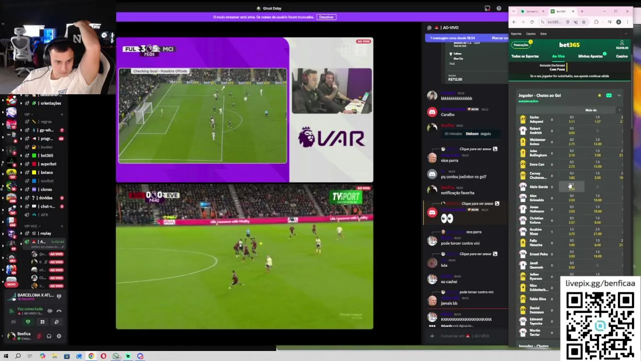
Task: Open Windows Start menu
Action: (6, 356)
